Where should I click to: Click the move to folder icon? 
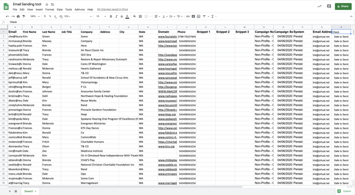point(53,4)
